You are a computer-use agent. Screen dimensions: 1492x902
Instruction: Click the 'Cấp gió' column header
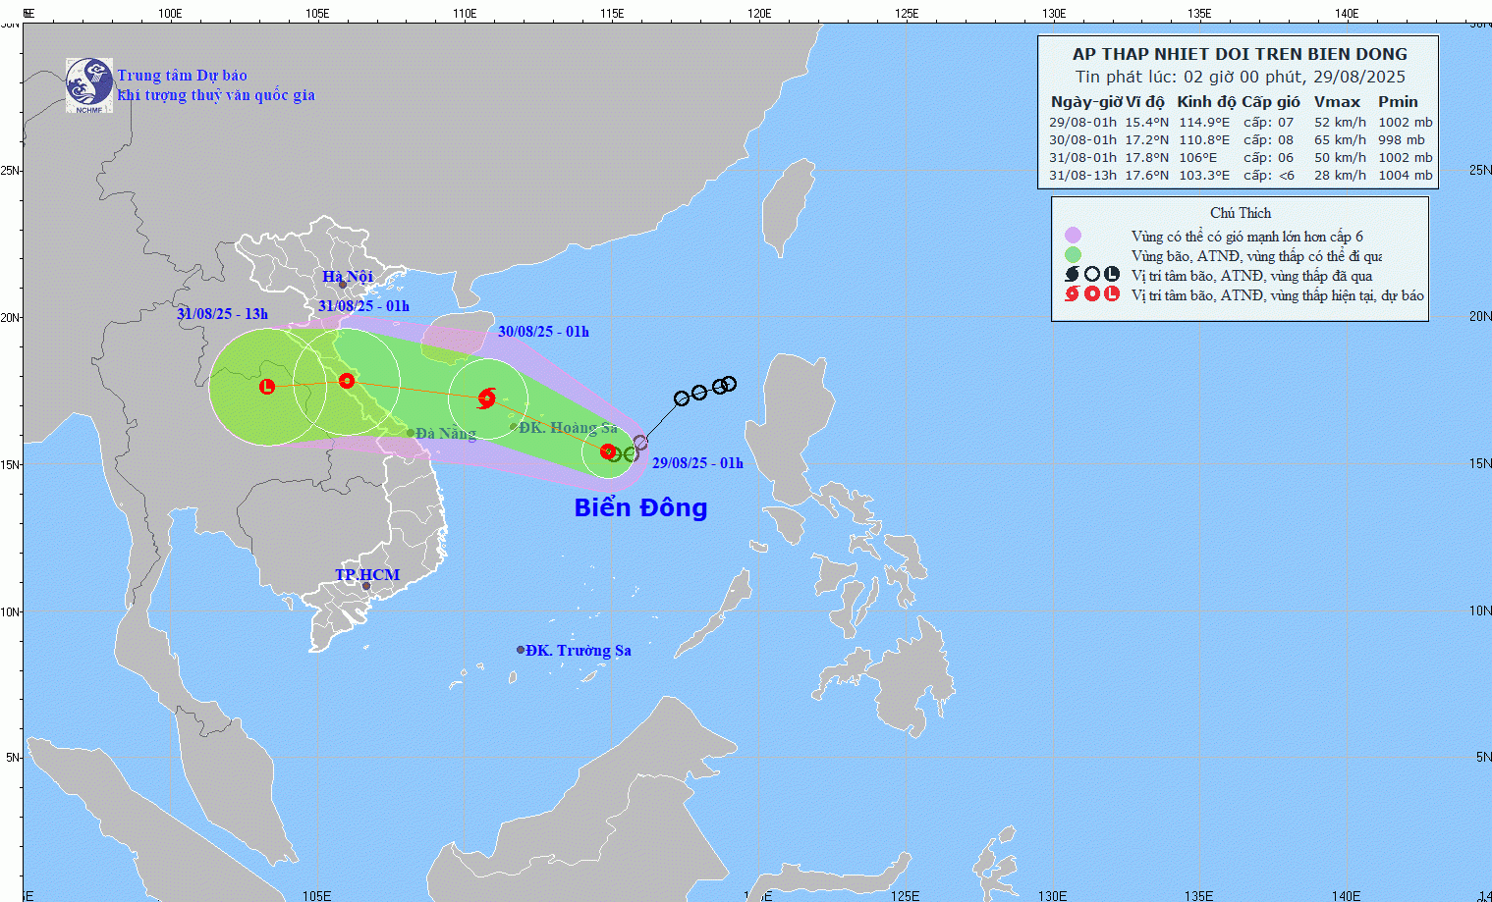(1271, 102)
